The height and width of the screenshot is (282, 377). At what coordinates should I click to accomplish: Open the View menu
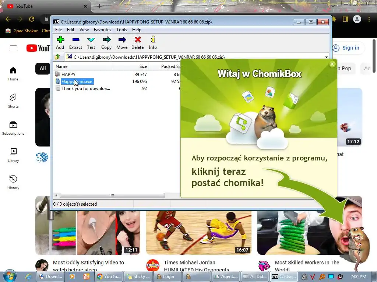84,30
